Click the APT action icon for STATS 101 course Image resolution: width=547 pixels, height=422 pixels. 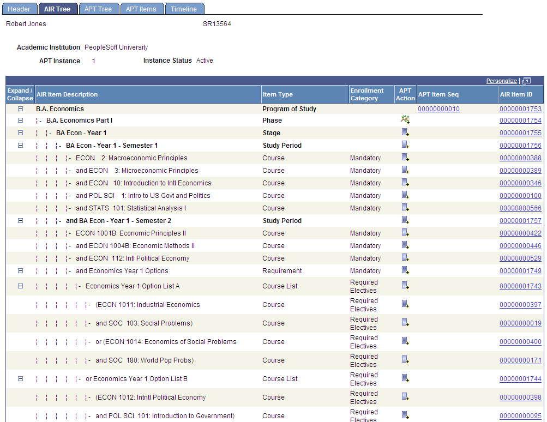tap(405, 208)
